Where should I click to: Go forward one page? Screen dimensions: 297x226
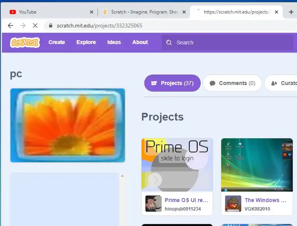tap(23, 25)
